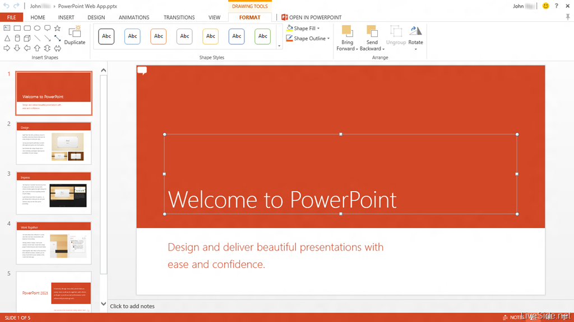The height and width of the screenshot is (322, 574).
Task: Choose the oval shape
Action: coord(38,28)
